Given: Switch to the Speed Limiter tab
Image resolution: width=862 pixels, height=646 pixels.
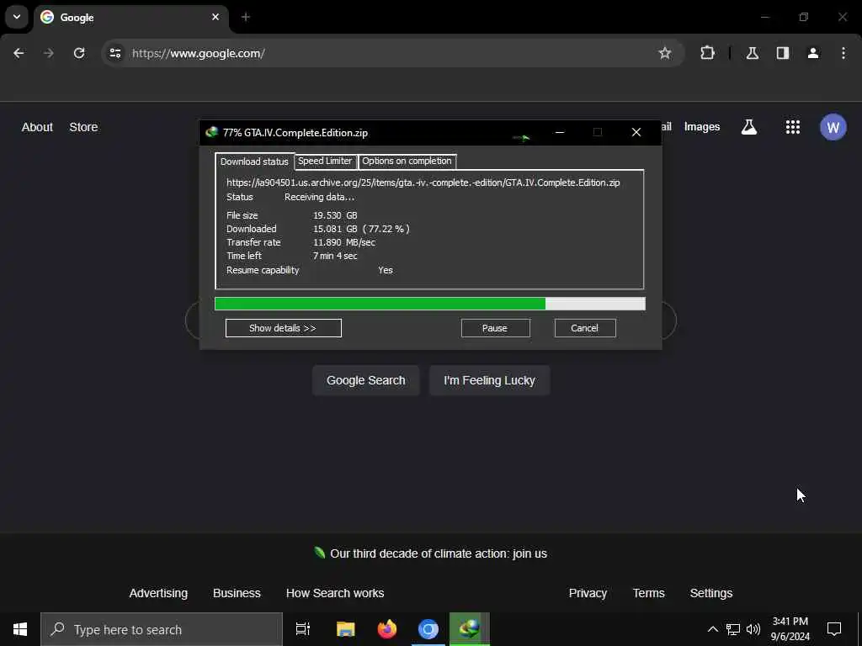Looking at the screenshot, I should [325, 161].
